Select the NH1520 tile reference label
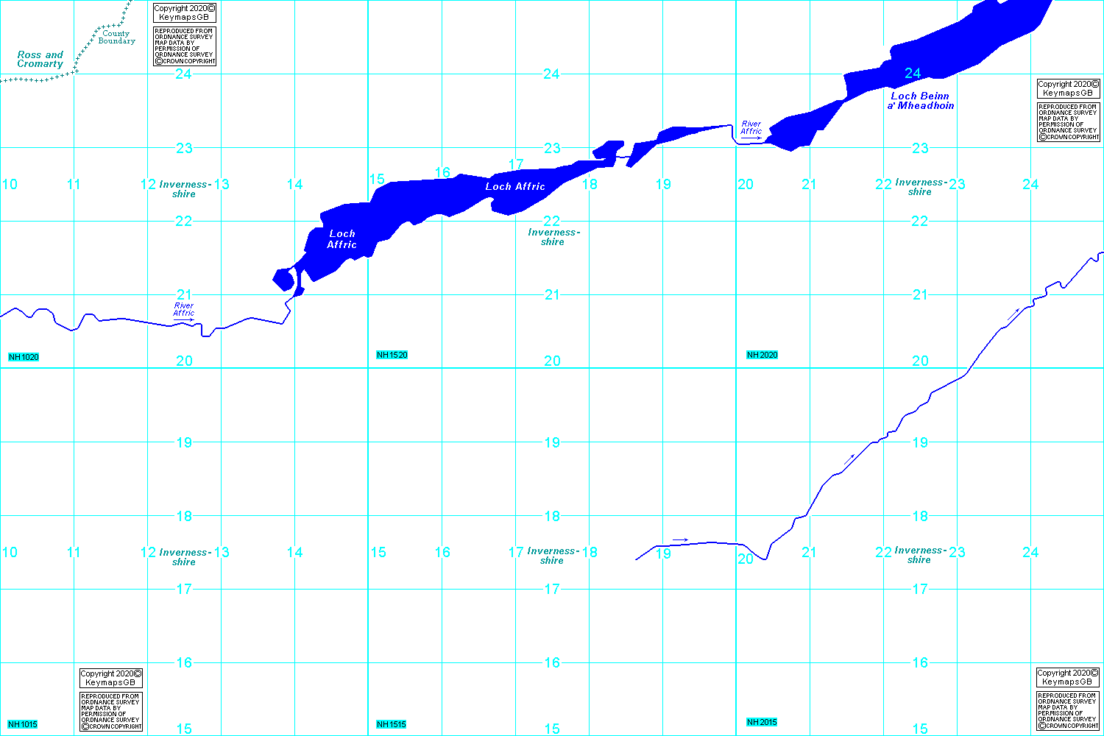1104x736 pixels. (392, 355)
